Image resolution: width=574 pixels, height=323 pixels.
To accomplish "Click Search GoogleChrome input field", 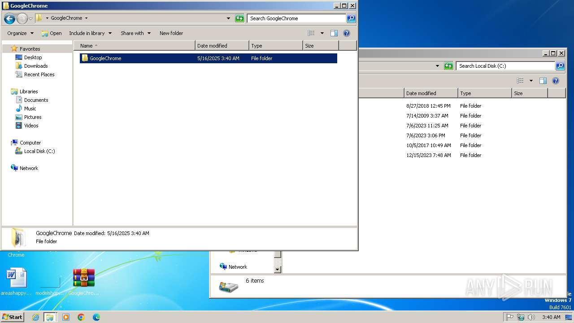I will 296,18.
